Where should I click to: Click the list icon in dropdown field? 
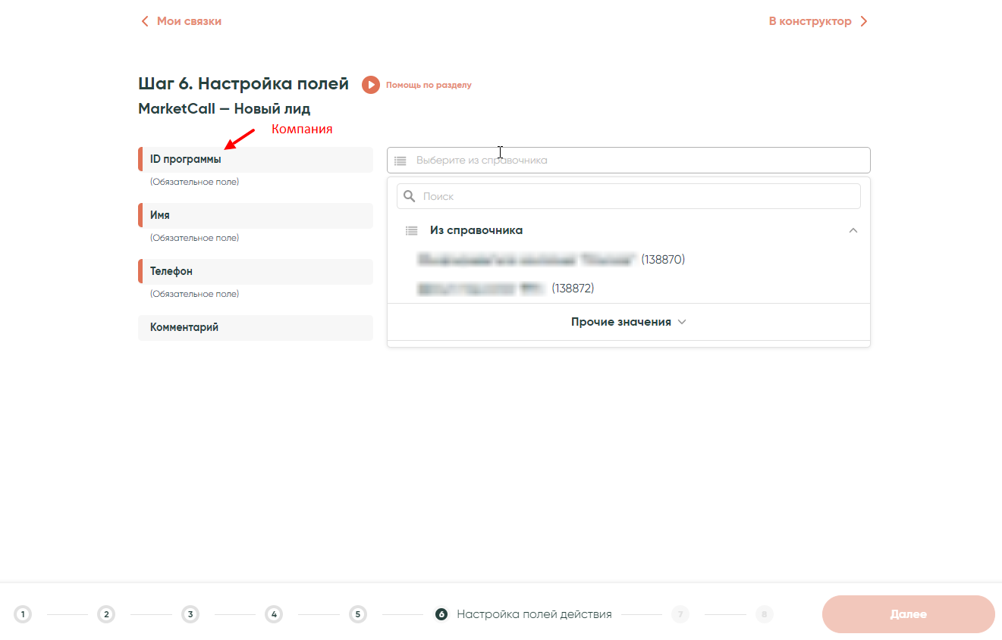[400, 161]
